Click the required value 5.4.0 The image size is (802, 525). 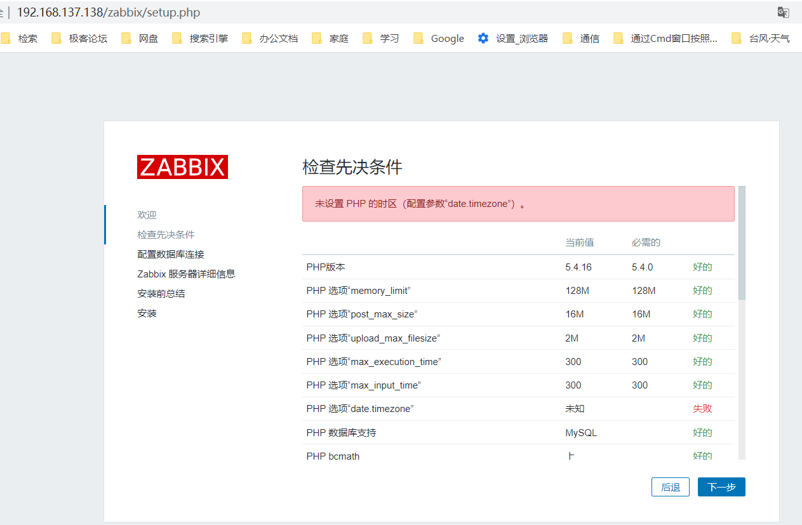[x=643, y=267]
